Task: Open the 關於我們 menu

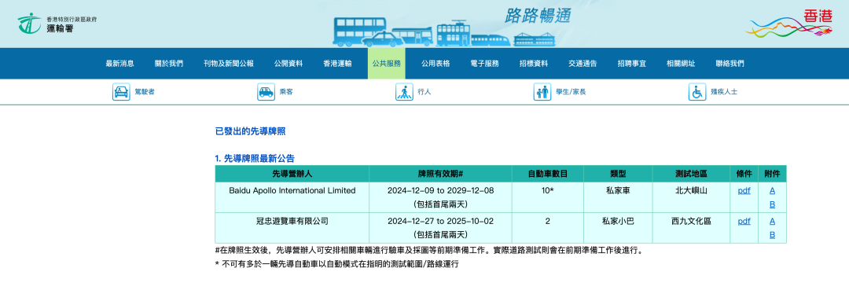Action: 169,64
